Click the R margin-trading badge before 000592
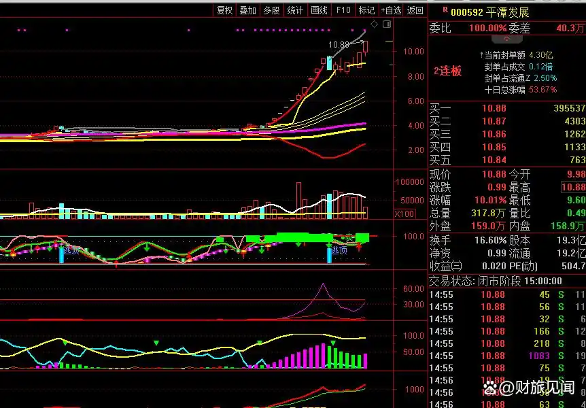 (x=445, y=10)
